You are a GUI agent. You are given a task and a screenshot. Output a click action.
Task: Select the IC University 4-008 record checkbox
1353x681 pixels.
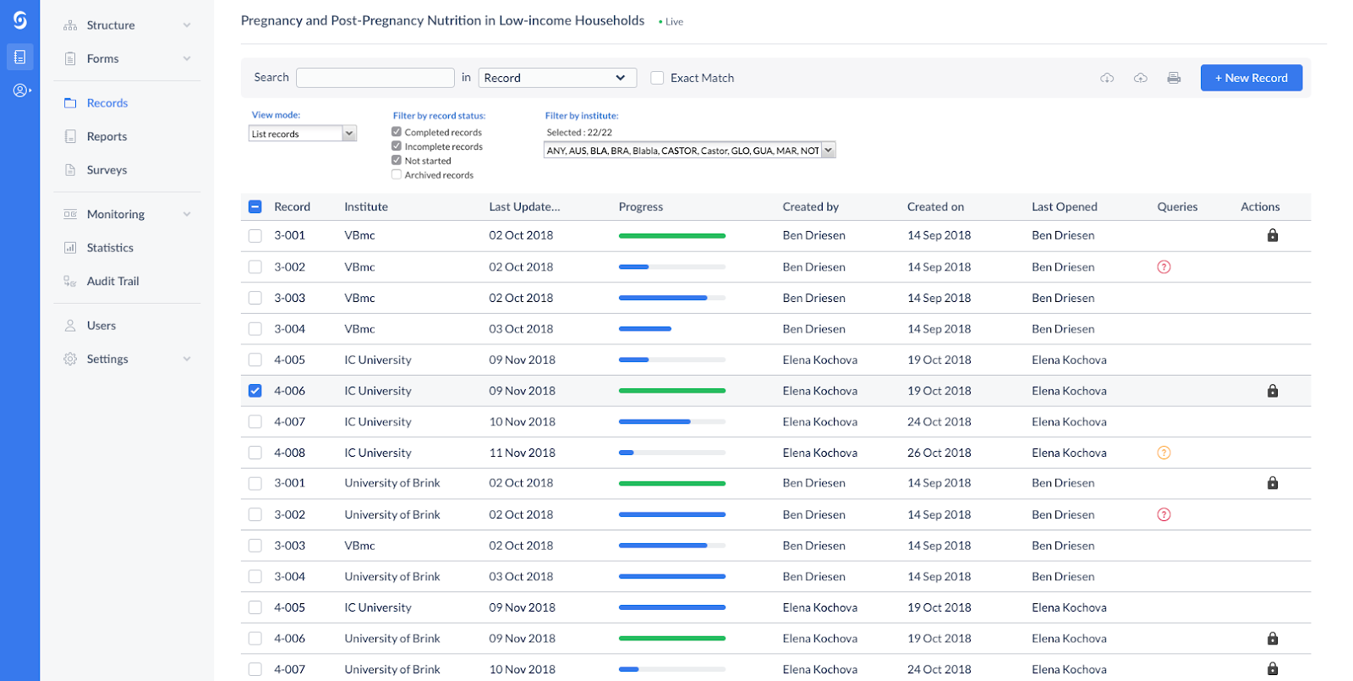pyautogui.click(x=255, y=453)
